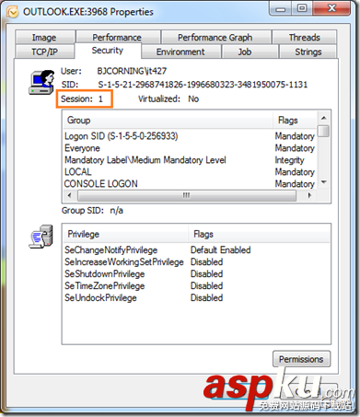The height and width of the screenshot is (417, 360).
Task: Click the Integrity flag value
Action: click(x=290, y=160)
